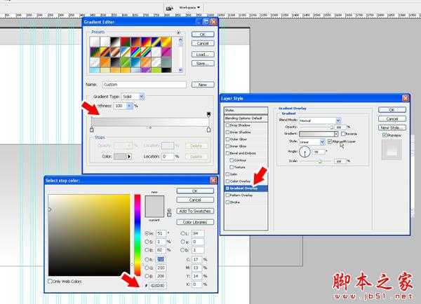
Task: Click the angle dial in Layer Style
Action: click(x=305, y=152)
